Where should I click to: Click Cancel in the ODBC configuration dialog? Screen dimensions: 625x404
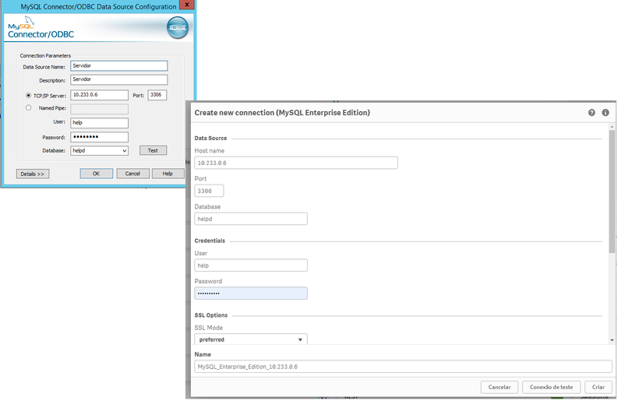coord(132,174)
